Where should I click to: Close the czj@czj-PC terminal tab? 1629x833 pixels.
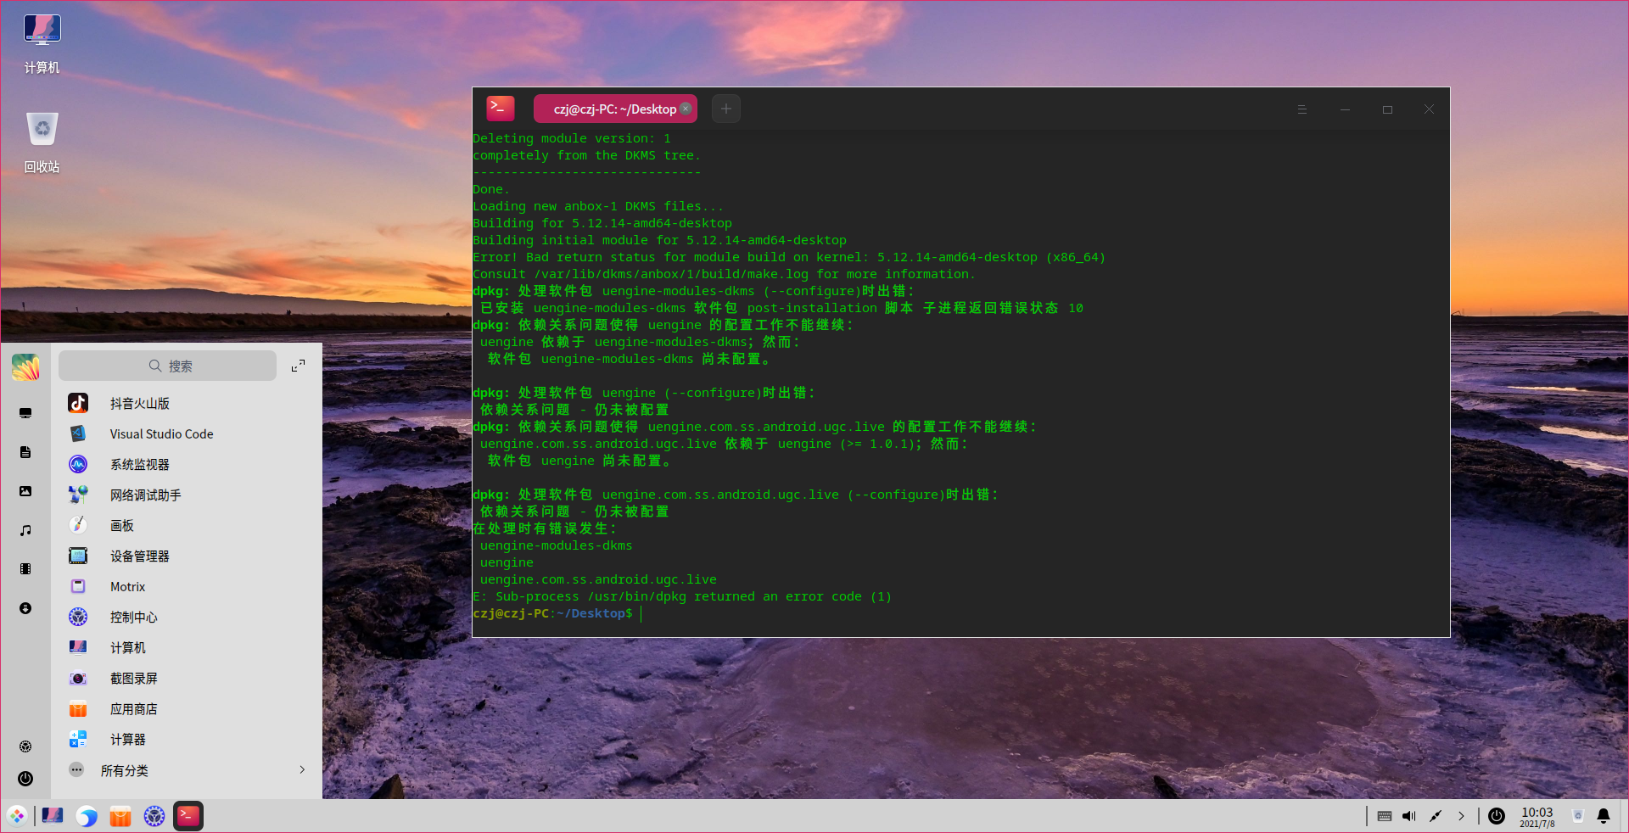686,109
